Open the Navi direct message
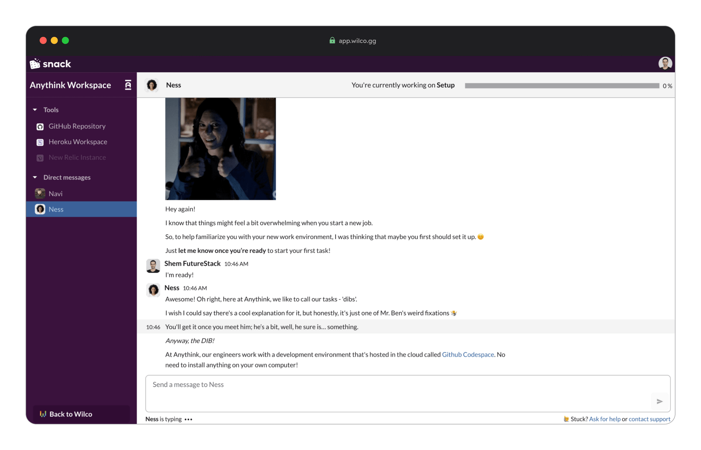 [x=56, y=194]
